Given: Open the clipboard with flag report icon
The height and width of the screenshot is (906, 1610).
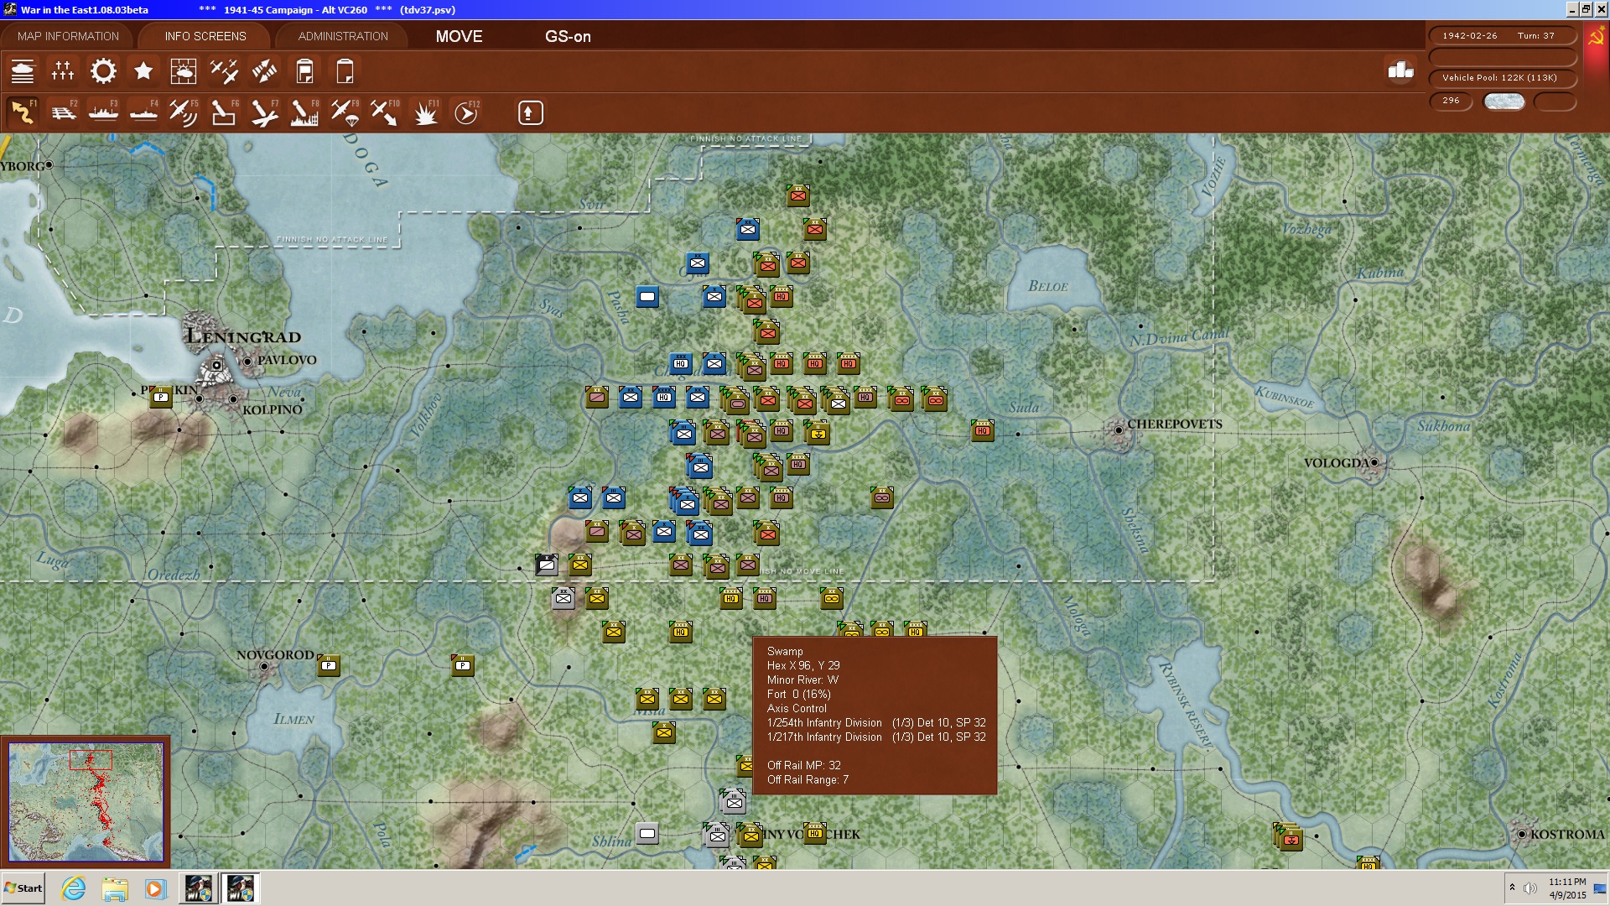Looking at the screenshot, I should [x=304, y=71].
